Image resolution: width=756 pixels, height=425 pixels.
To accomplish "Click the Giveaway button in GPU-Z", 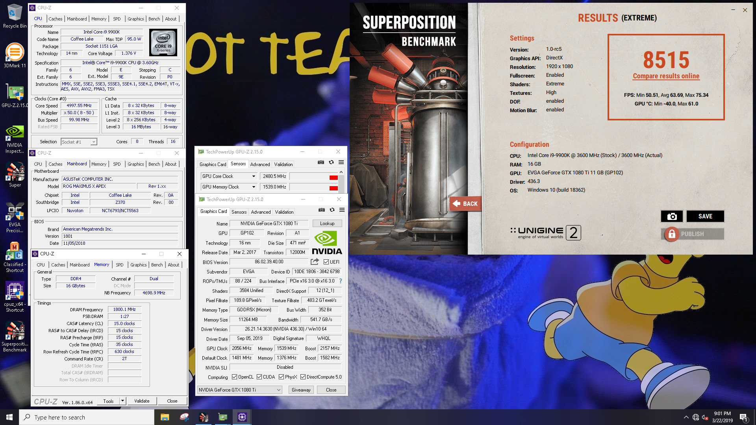I will tap(301, 390).
